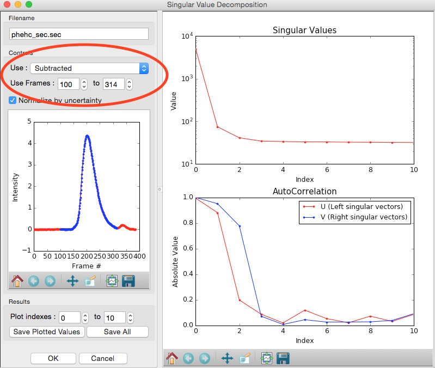This screenshot has height=368, width=435.
Task: Select the Pan tool in the right plot toolbar
Action: pos(227,358)
